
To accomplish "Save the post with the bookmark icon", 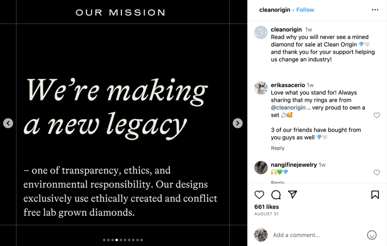I will 375,194.
